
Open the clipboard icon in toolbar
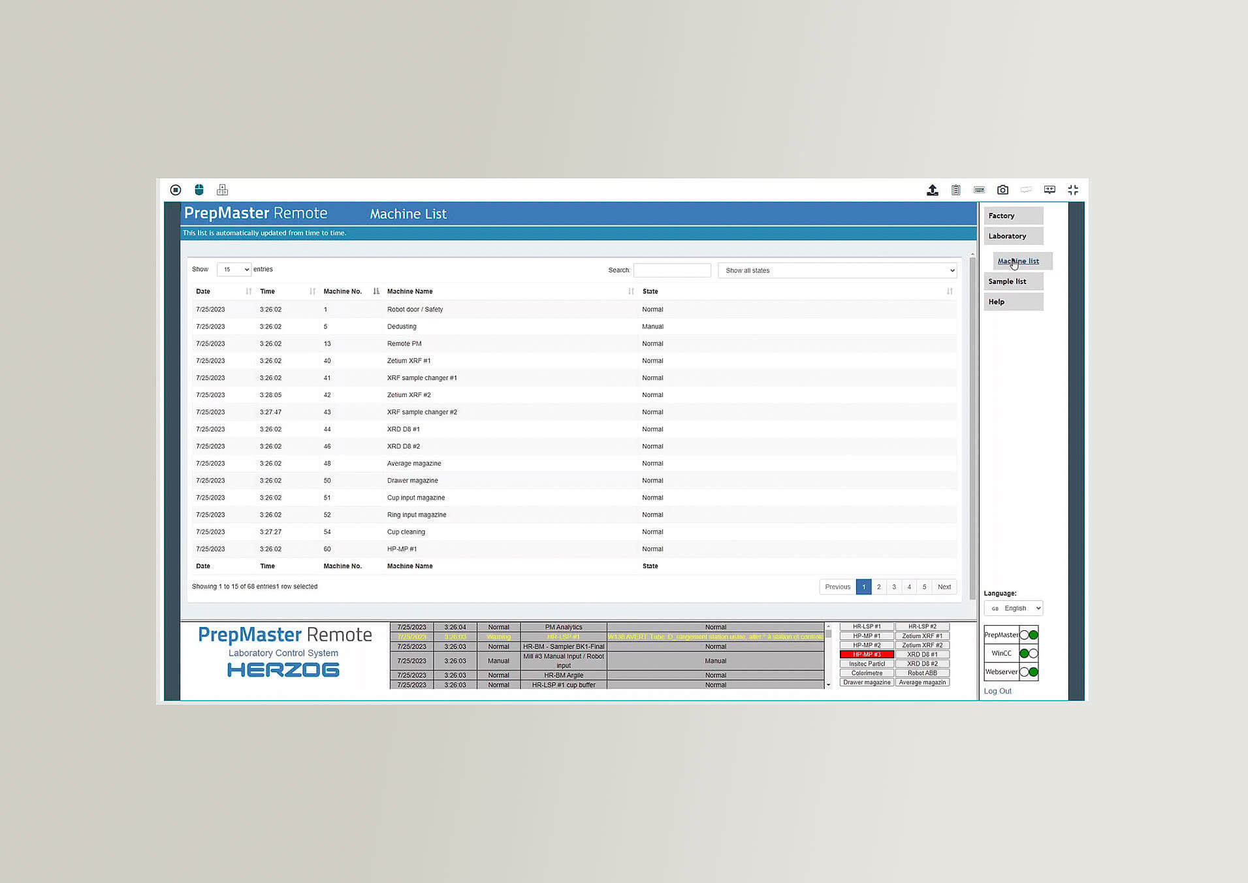(956, 190)
